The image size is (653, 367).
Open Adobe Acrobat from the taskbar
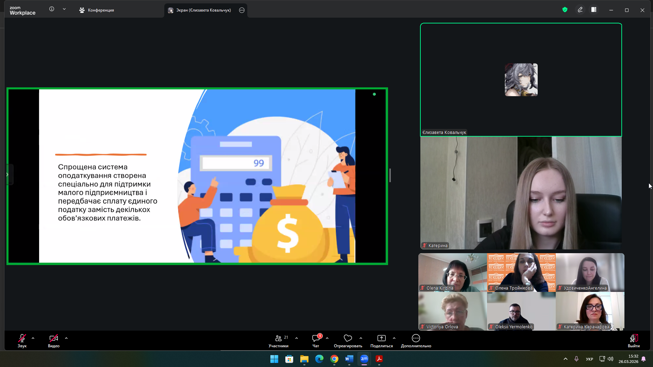(x=379, y=359)
